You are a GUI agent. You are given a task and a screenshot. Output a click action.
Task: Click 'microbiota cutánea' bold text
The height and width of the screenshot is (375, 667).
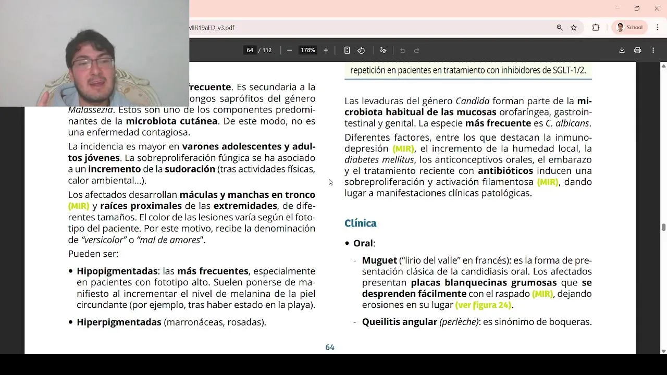171,121
